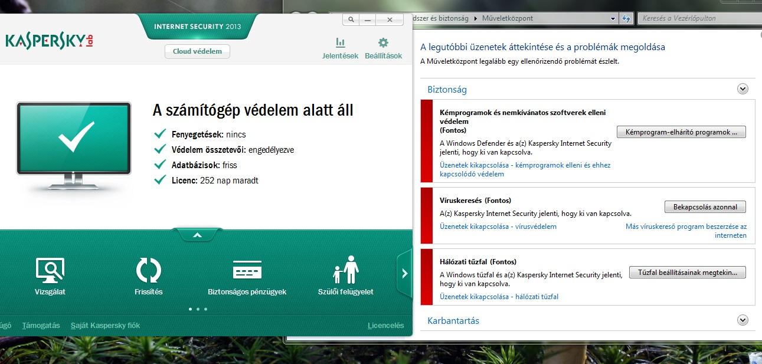Image resolution: width=762 pixels, height=364 pixels.
Task: Click the Kaspersky lab logo
Action: (x=49, y=41)
